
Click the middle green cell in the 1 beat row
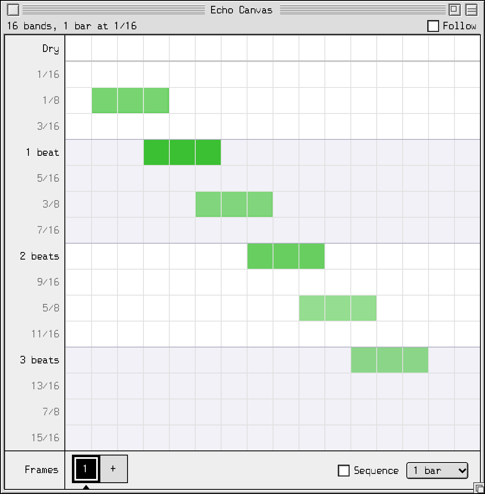tap(182, 152)
